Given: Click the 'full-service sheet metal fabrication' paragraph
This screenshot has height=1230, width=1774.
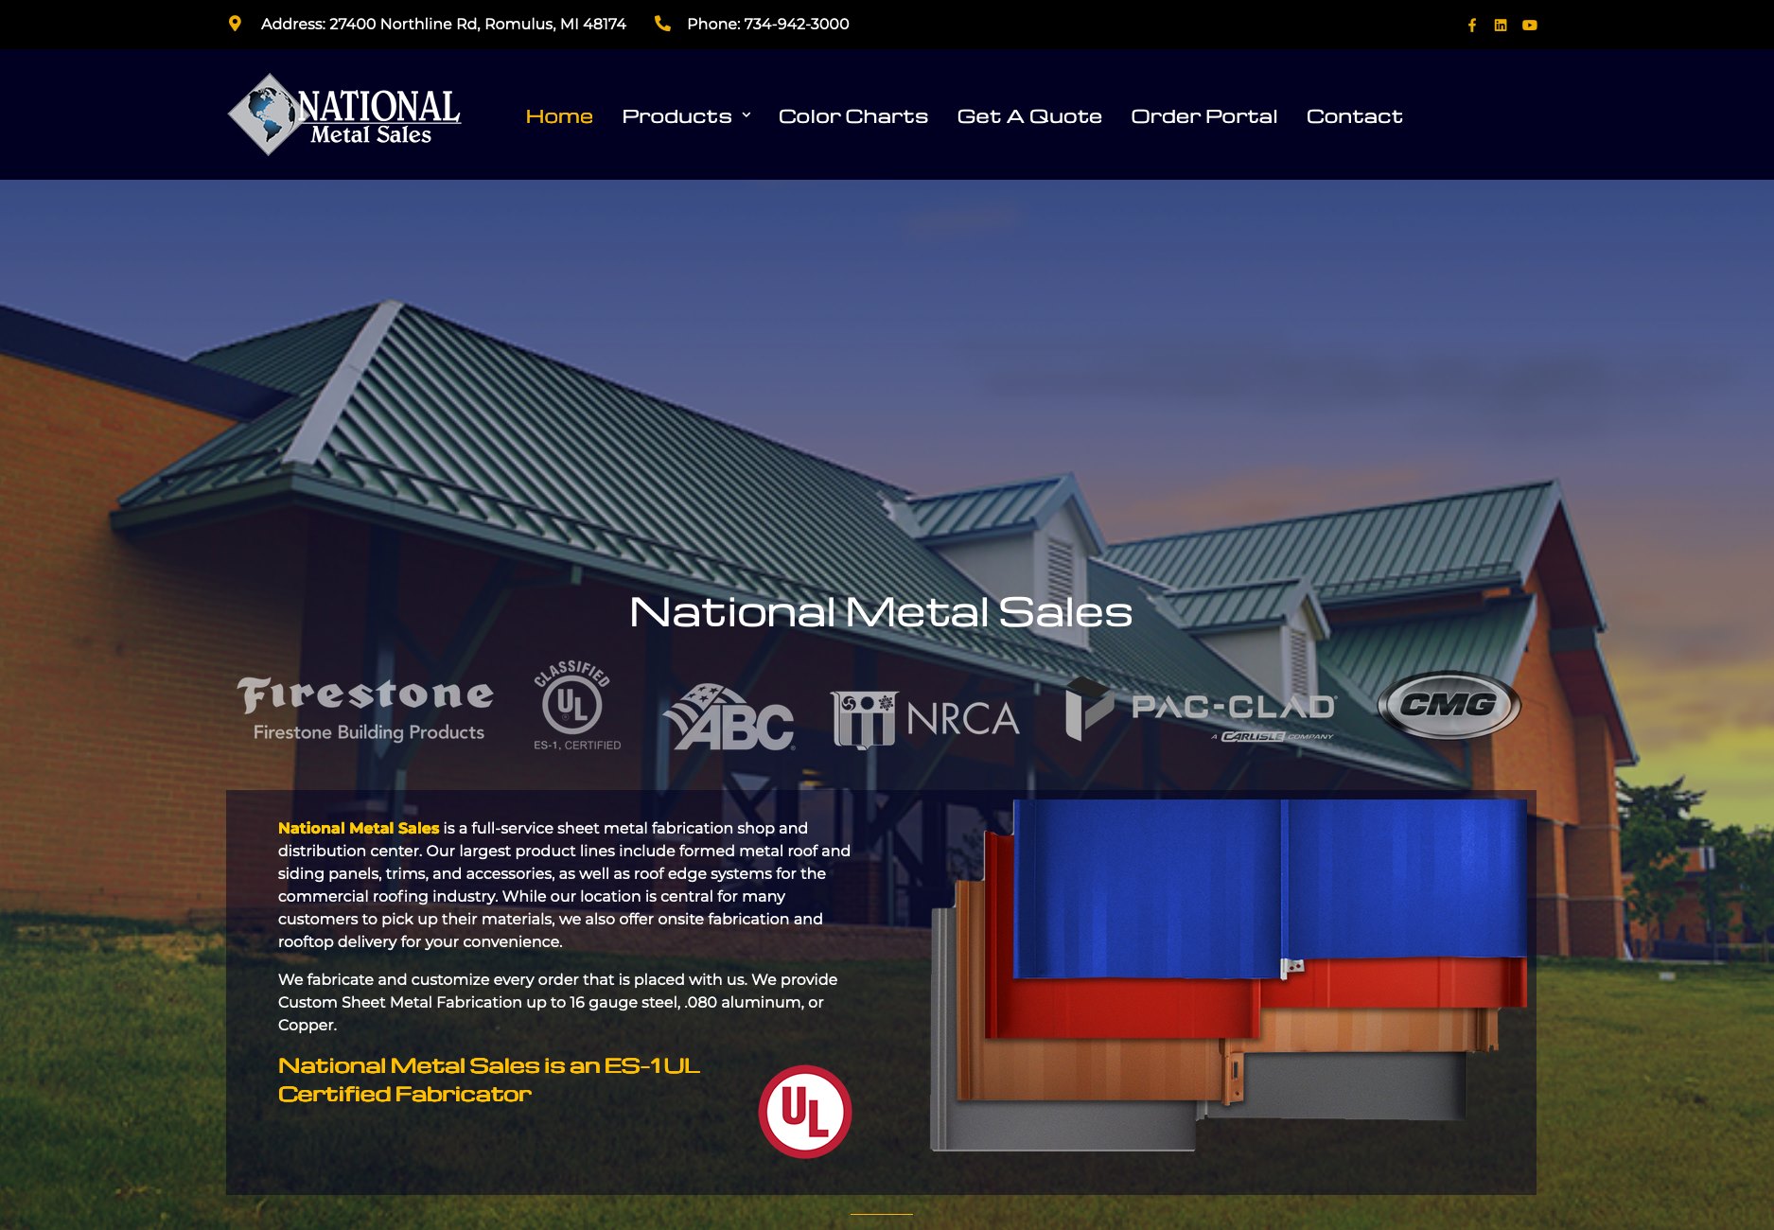Looking at the screenshot, I should 564,885.
